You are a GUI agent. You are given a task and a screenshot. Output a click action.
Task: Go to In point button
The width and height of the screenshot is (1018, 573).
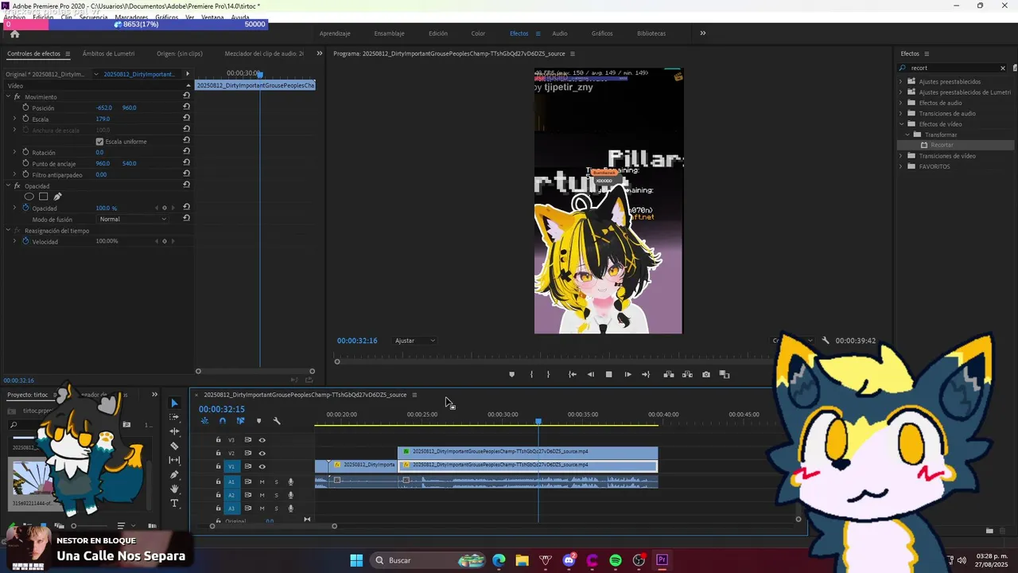coord(573,375)
